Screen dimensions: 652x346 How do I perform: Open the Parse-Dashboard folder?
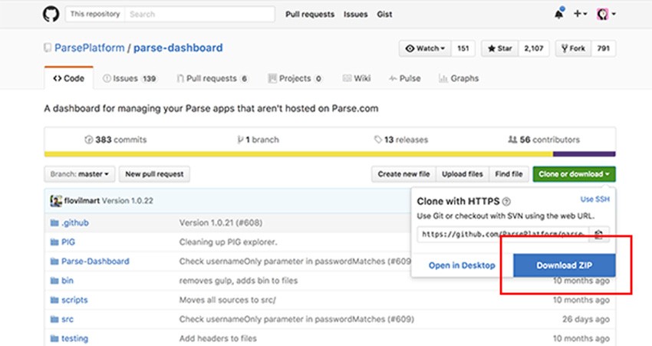pos(95,261)
